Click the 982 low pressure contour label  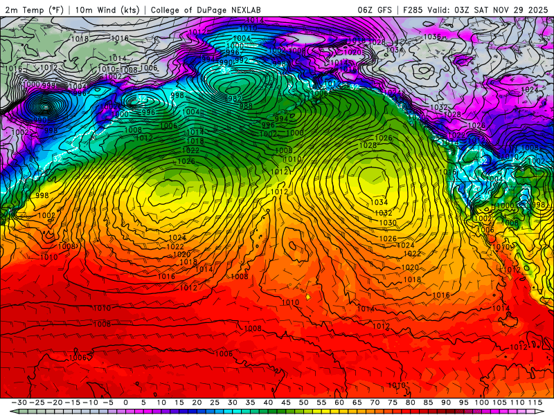[235, 98]
